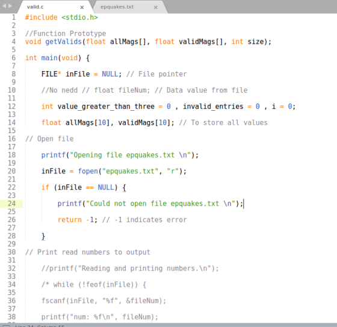Click 'fopen' call on line 20
The height and width of the screenshot is (327, 337).
[x=88, y=171]
